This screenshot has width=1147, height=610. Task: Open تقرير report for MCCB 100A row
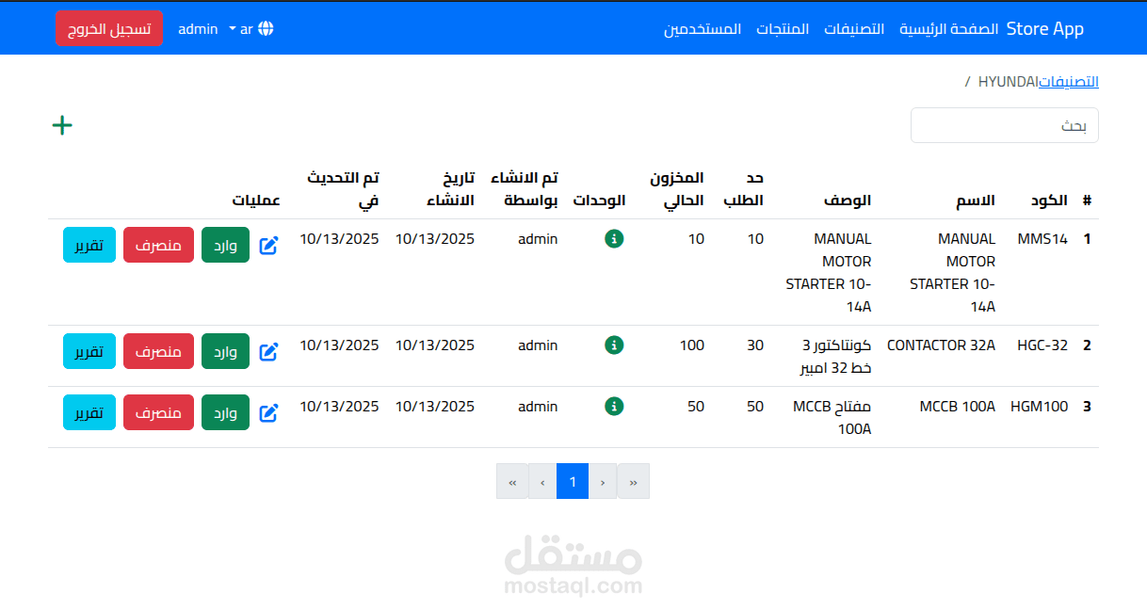[x=89, y=412]
